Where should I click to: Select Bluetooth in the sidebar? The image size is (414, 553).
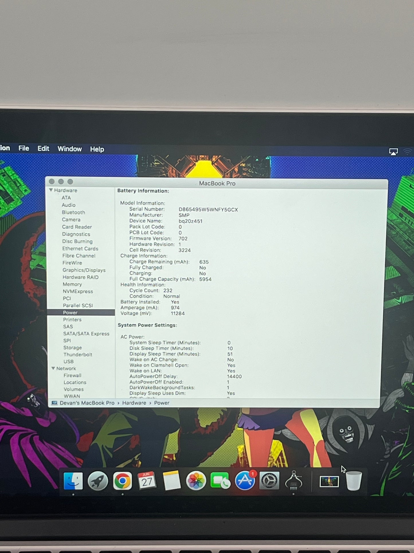73,212
